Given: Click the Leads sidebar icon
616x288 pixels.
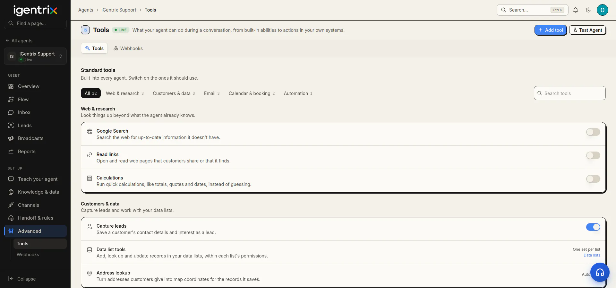Looking at the screenshot, I should (11, 126).
